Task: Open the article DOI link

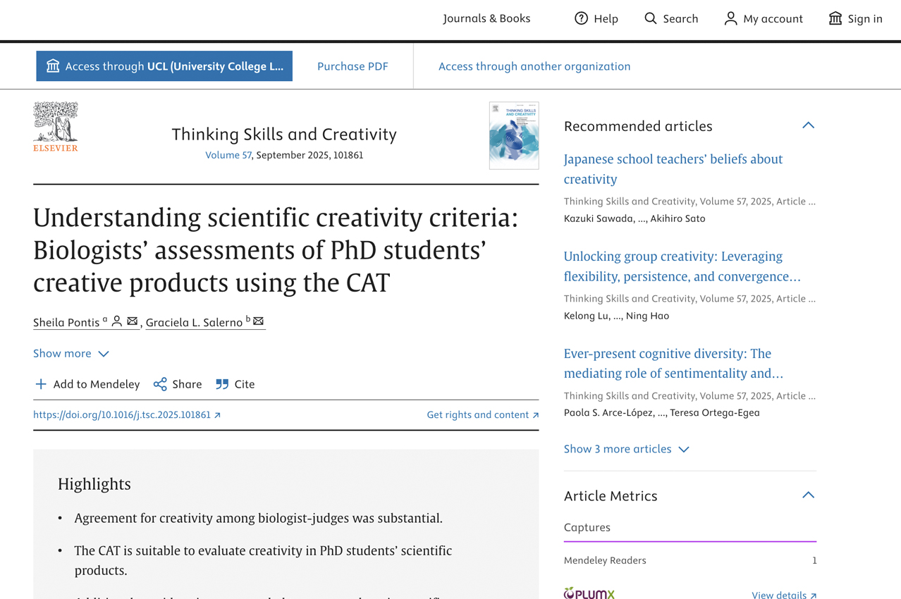Action: [x=127, y=414]
